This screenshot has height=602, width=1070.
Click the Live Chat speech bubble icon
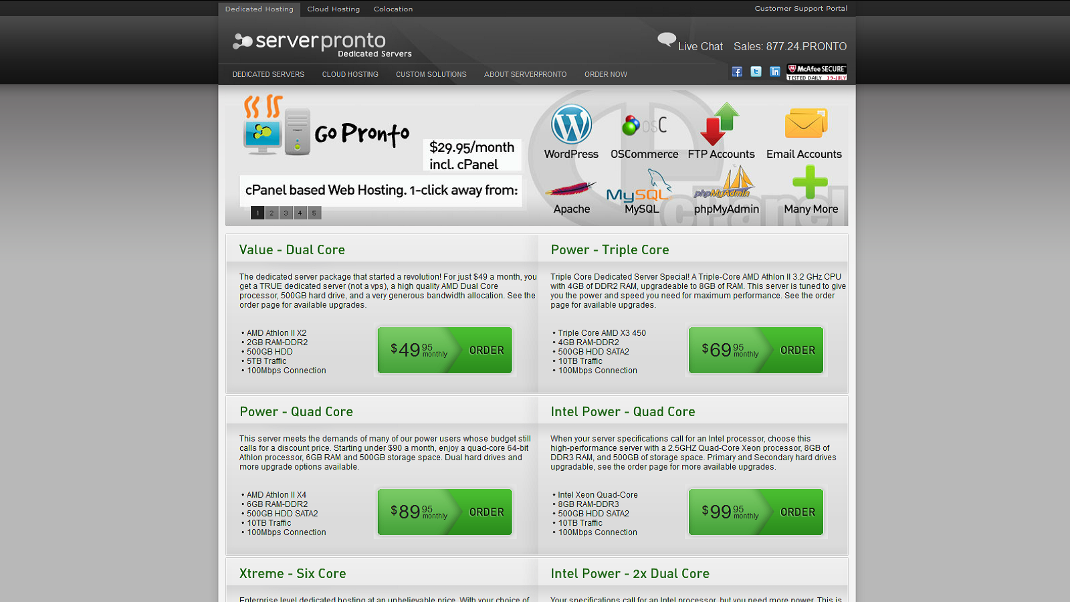click(x=667, y=40)
